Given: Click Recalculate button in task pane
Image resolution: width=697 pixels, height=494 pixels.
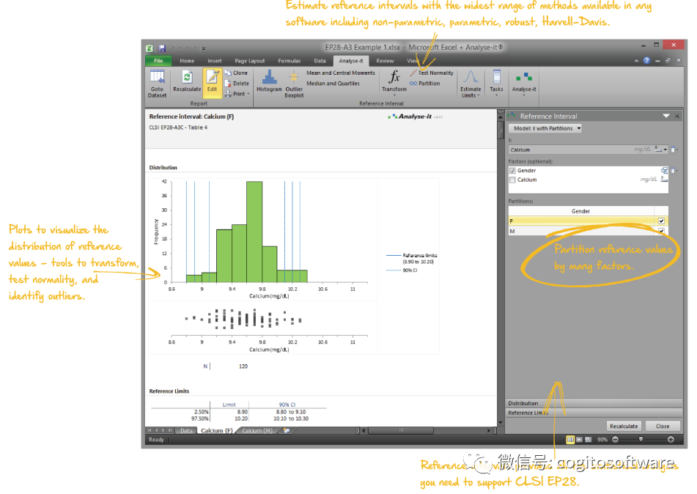Looking at the screenshot, I should click(624, 426).
